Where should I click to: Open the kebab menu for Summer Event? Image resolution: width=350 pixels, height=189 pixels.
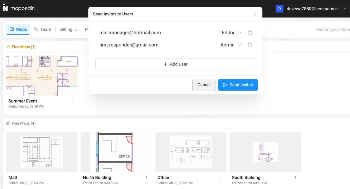[72, 101]
